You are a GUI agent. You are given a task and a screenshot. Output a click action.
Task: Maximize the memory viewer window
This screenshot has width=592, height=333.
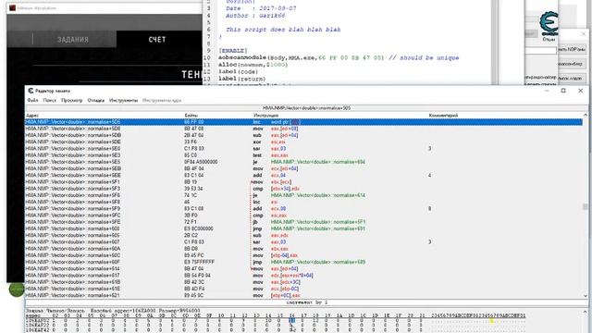point(563,91)
